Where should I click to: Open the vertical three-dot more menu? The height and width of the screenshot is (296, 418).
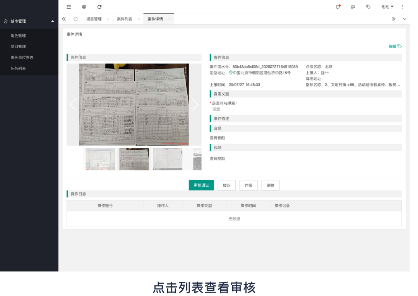tap(402, 7)
